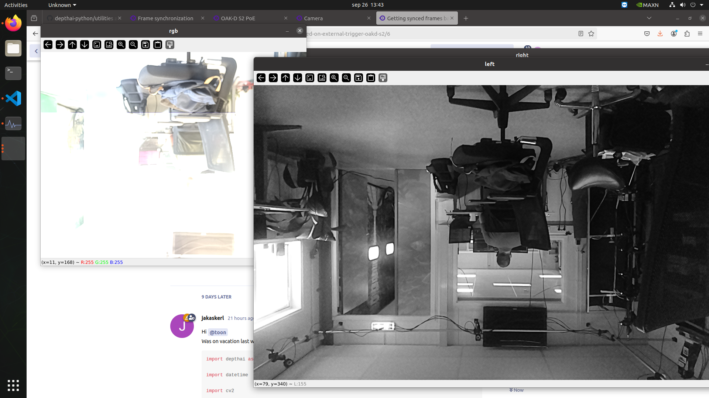The height and width of the screenshot is (398, 709).
Task: Pan left in the rgb window
Action: tap(48, 45)
